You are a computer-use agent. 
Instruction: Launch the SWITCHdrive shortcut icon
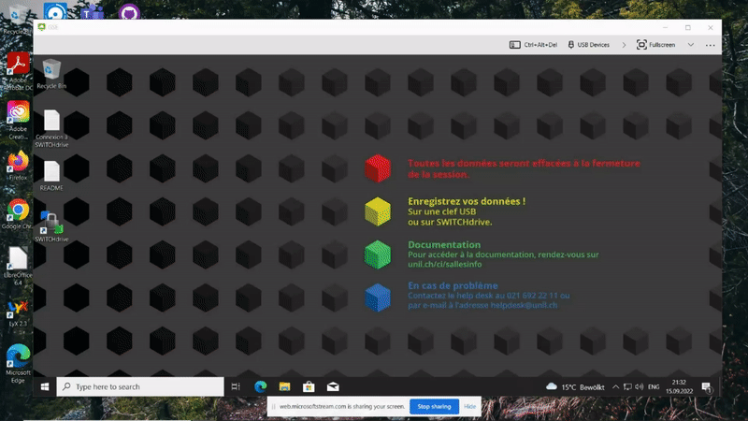click(x=51, y=223)
